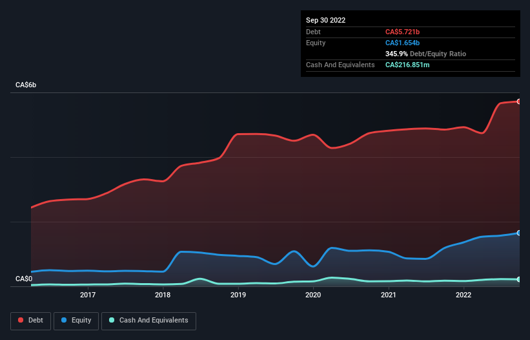Image resolution: width=530 pixels, height=340 pixels.
Task: Toggle the Debt legend button
Action: click(30, 321)
